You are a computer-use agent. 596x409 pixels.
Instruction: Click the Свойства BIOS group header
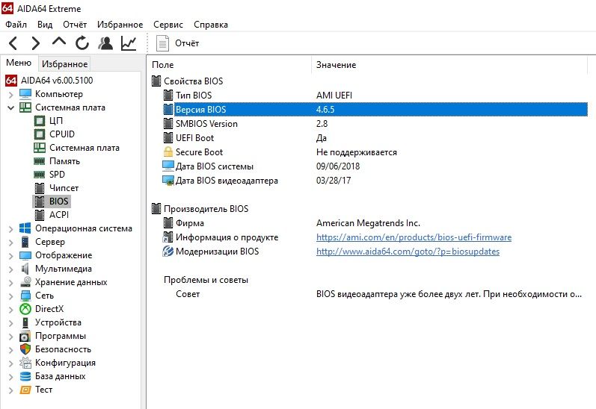[194, 81]
